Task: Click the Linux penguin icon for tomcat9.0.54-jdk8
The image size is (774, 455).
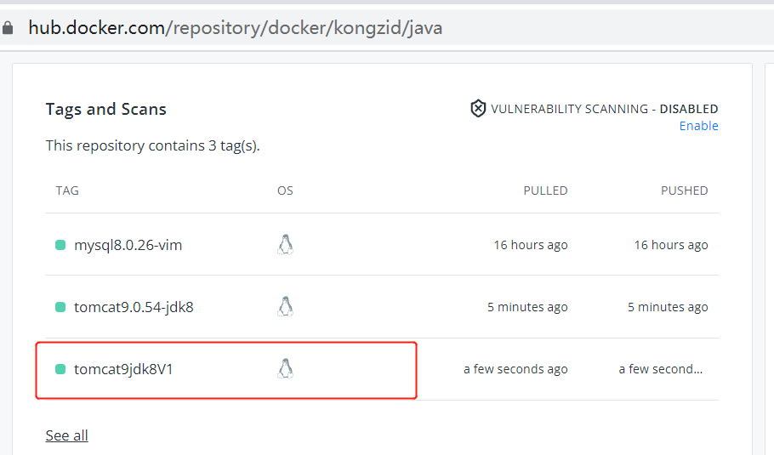Action: [x=285, y=307]
